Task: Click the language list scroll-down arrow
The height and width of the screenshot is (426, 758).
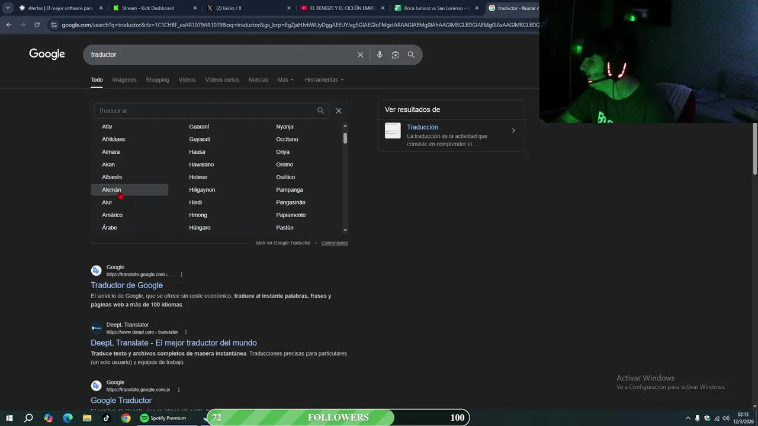Action: coord(345,230)
